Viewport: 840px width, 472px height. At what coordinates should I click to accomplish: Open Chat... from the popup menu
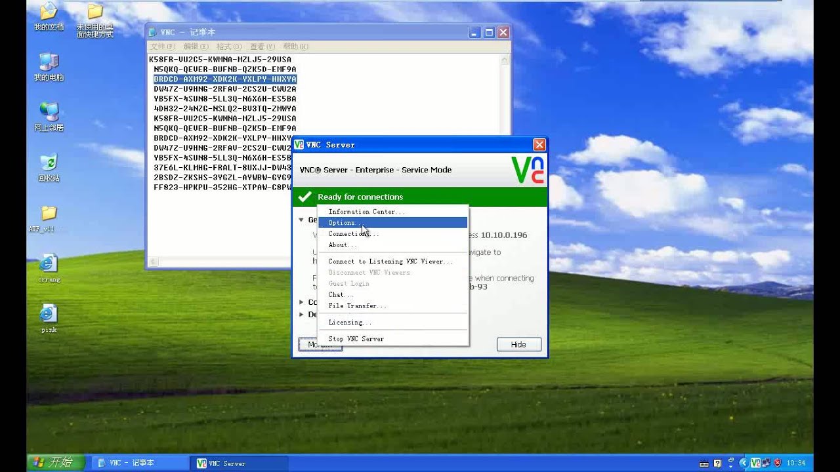pyautogui.click(x=392, y=295)
